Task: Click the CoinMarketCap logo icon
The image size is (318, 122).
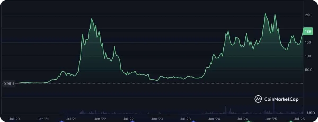Action: click(x=258, y=99)
